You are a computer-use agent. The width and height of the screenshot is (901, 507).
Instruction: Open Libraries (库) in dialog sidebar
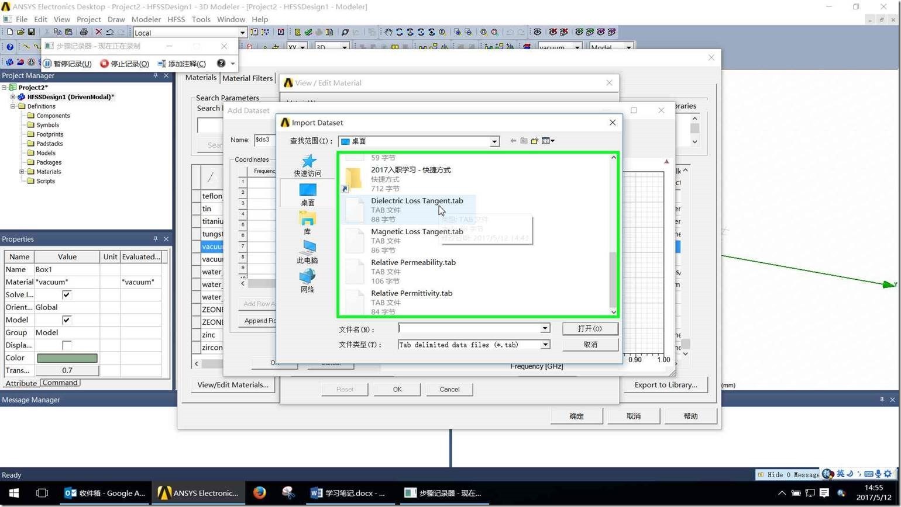coord(307,223)
